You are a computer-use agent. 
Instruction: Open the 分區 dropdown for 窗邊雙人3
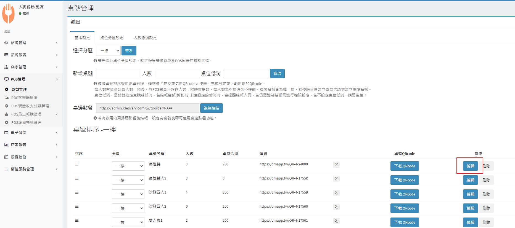pyautogui.click(x=128, y=180)
